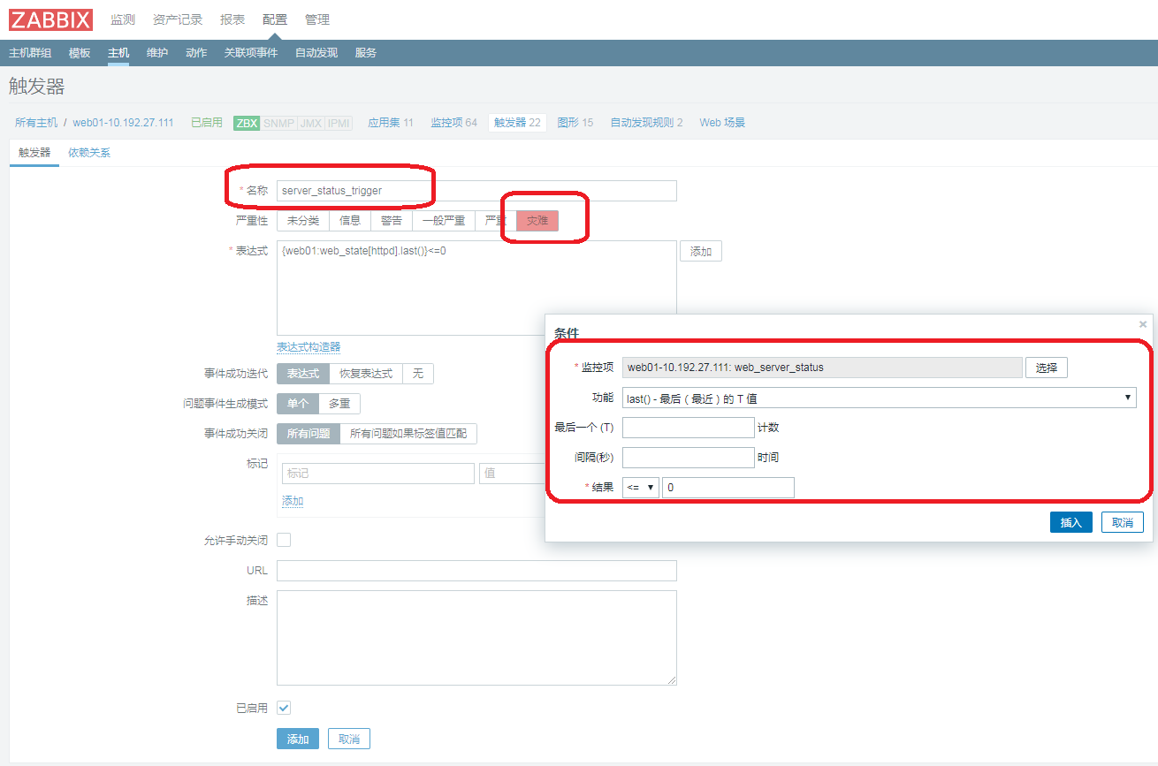Open 监控项 64 link
1158x766 pixels.
pyautogui.click(x=453, y=123)
